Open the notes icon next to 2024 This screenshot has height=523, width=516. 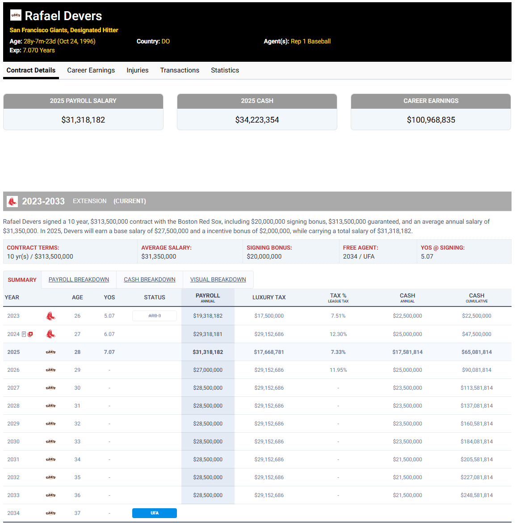(24, 334)
